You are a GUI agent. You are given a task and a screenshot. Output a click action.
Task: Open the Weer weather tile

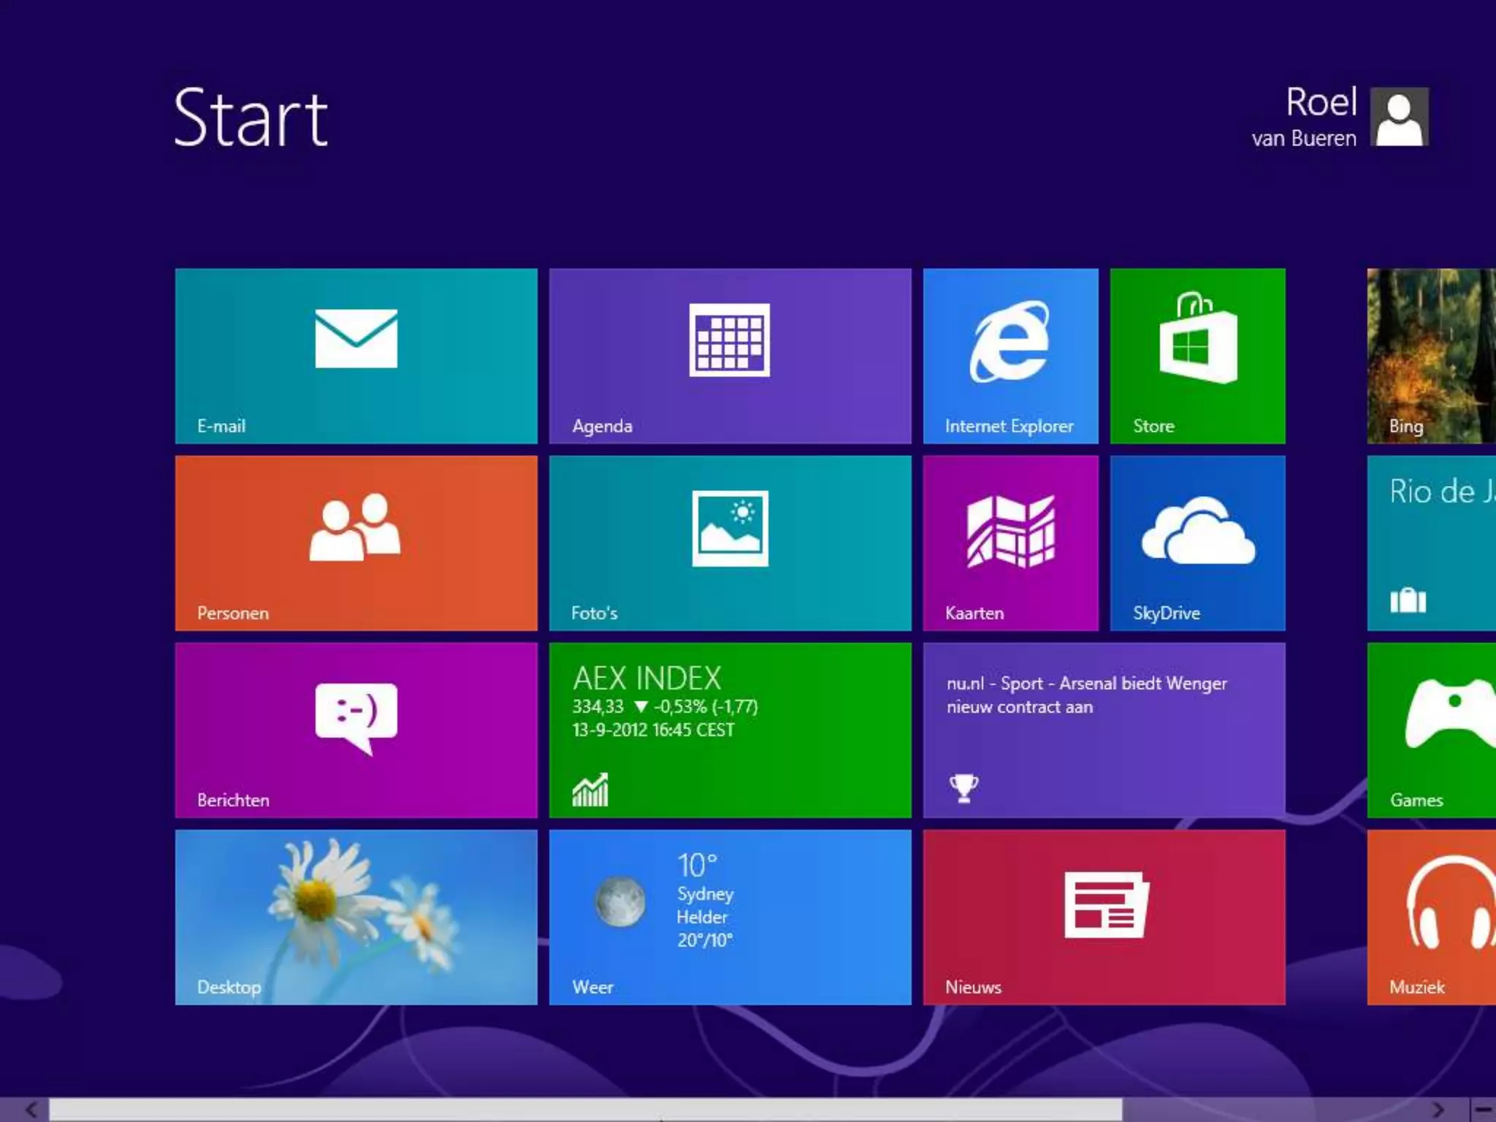tap(730, 917)
